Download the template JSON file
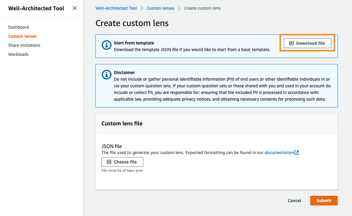The height and width of the screenshot is (216, 352). point(307,43)
